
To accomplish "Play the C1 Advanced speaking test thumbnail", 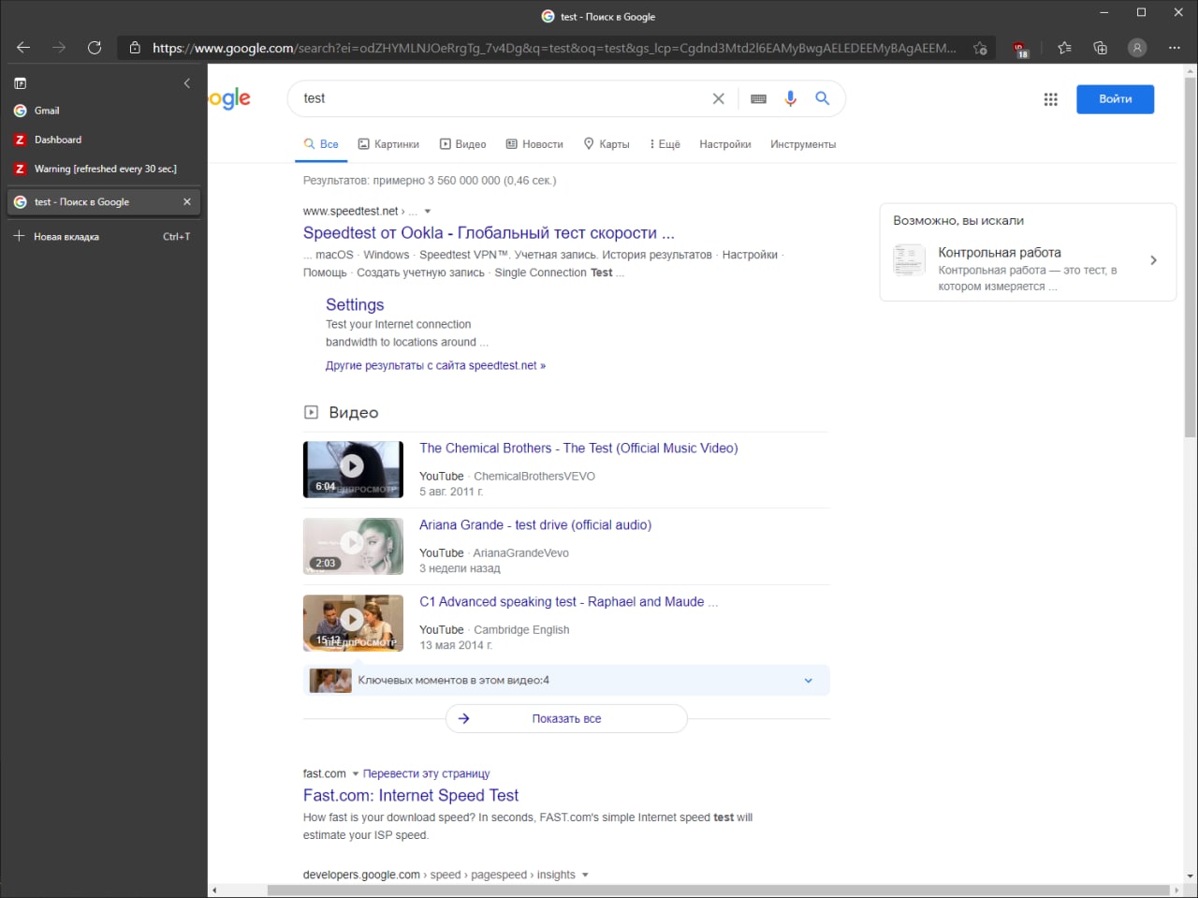I will click(353, 623).
